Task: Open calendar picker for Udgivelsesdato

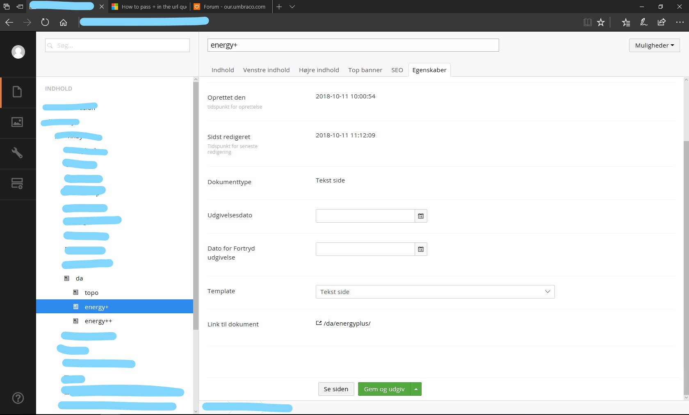Action: [421, 216]
